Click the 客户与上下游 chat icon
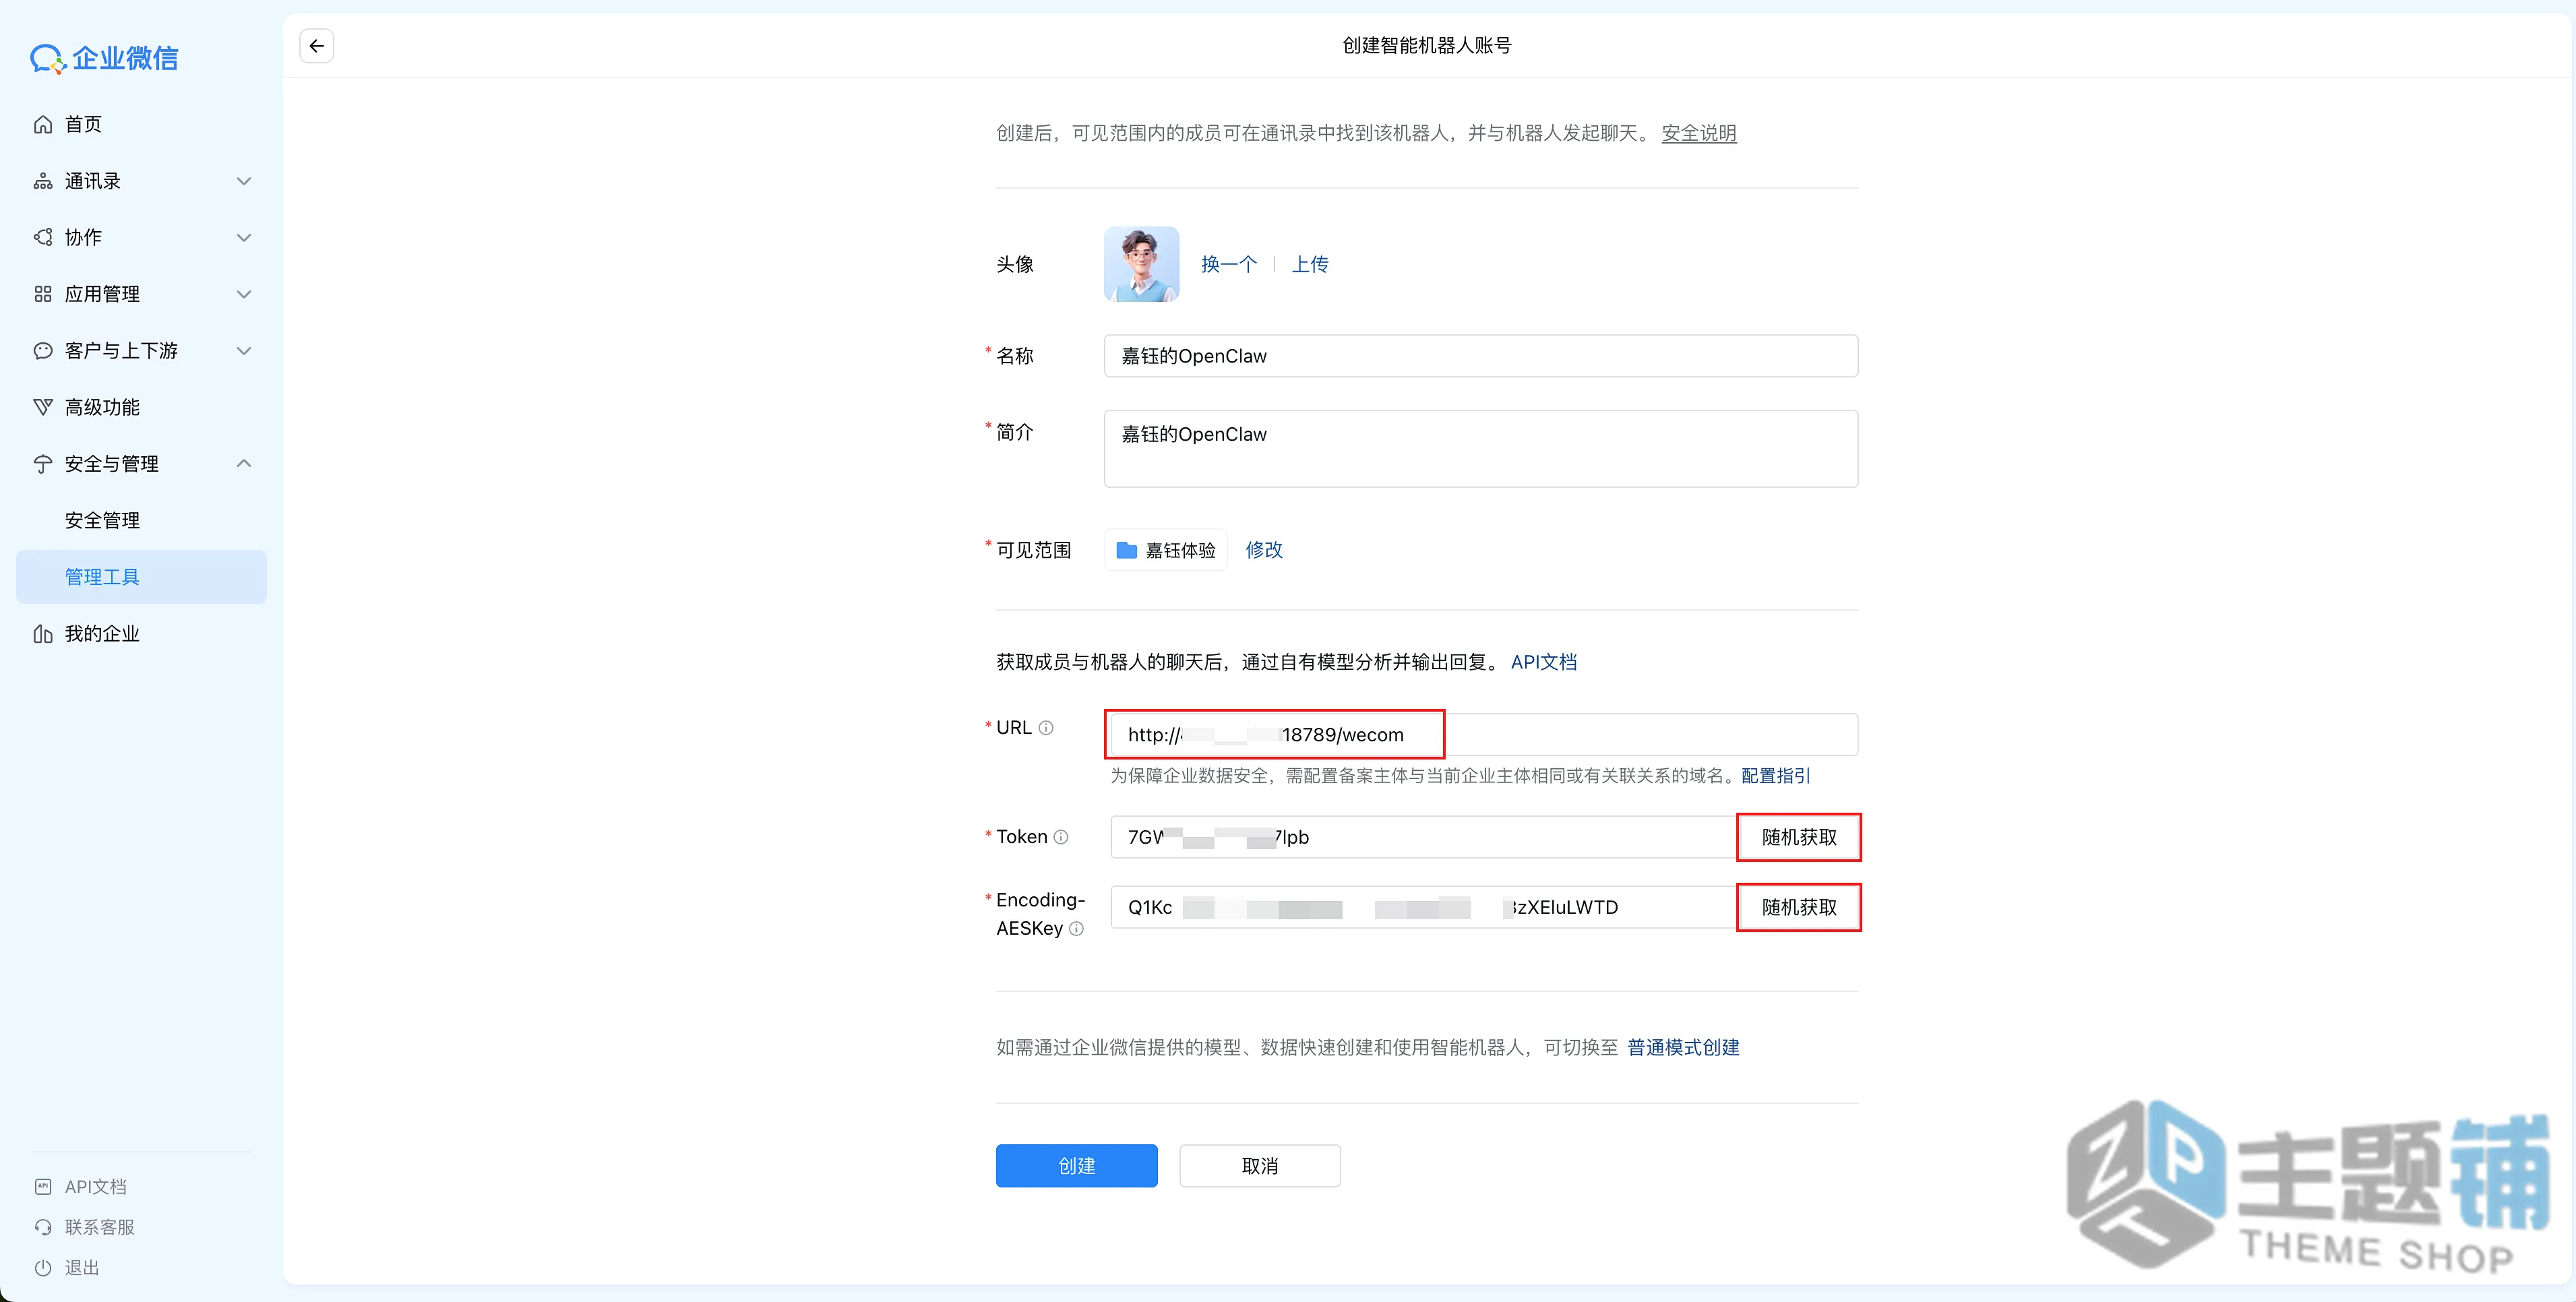Screen dimensions: 2576x1302 tap(43, 351)
